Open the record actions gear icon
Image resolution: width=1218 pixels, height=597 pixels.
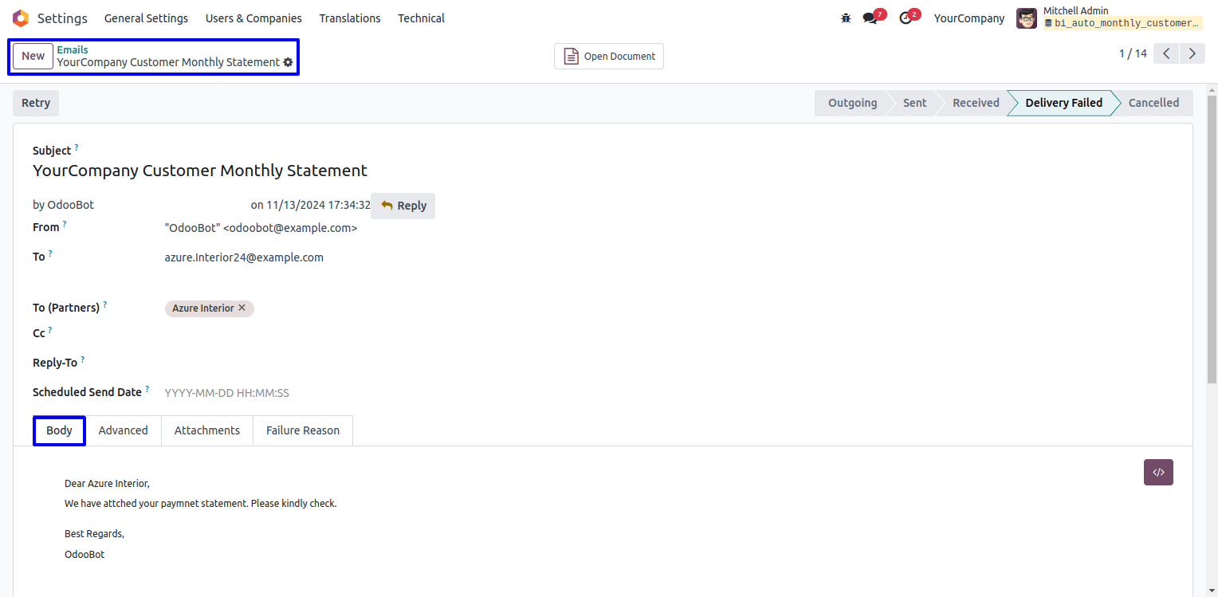[x=288, y=62]
